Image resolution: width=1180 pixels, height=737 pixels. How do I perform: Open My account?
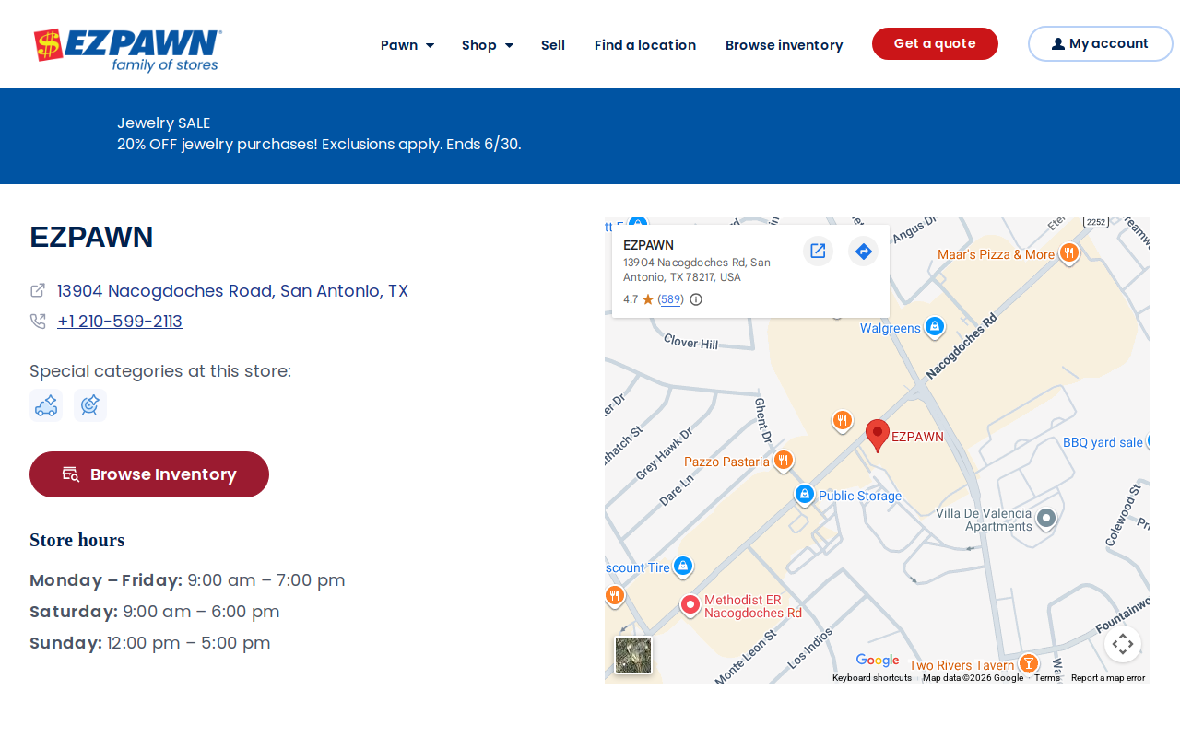click(x=1101, y=43)
